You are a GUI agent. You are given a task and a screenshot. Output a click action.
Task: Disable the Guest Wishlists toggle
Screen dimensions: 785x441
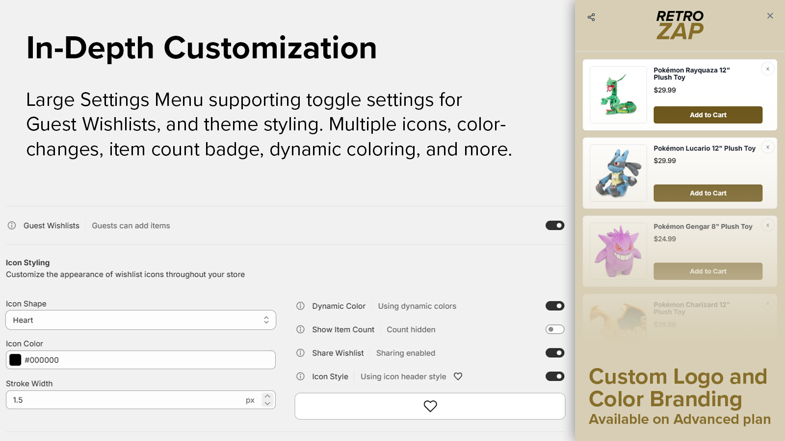click(x=554, y=225)
